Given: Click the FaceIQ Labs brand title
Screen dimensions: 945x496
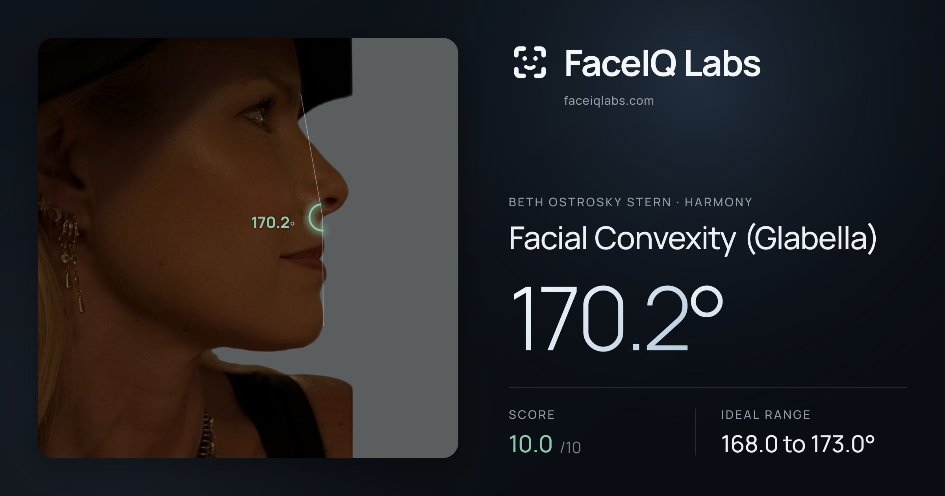Looking at the screenshot, I should 662,63.
